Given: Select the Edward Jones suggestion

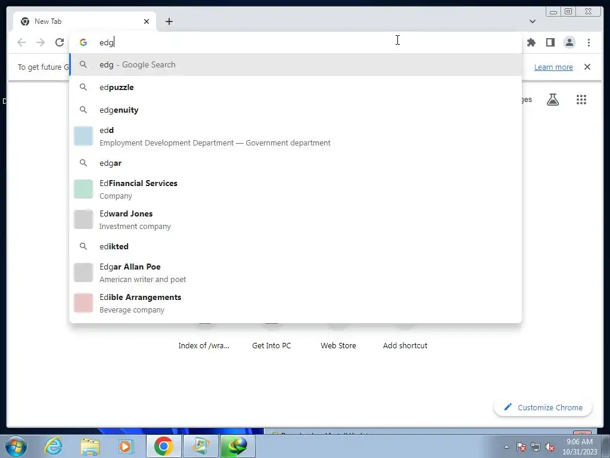Looking at the screenshot, I should 295,219.
